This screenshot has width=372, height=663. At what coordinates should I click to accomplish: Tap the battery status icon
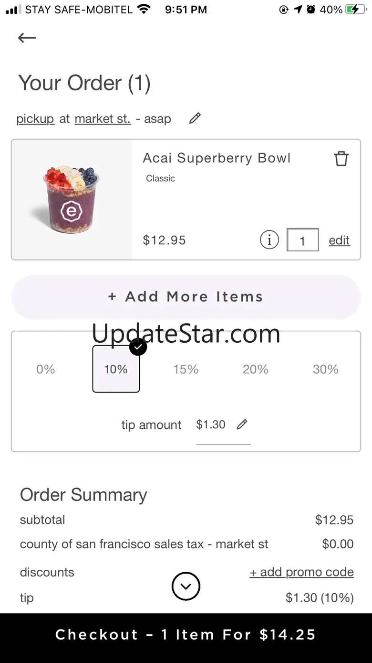click(356, 10)
